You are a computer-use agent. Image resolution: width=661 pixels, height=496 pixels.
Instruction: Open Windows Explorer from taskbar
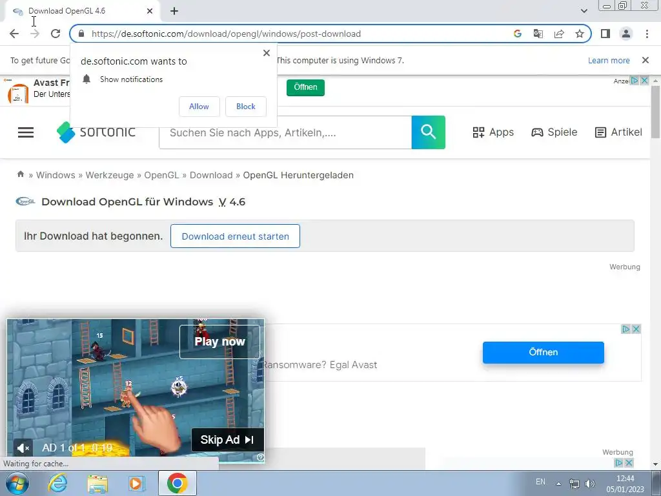click(x=97, y=483)
